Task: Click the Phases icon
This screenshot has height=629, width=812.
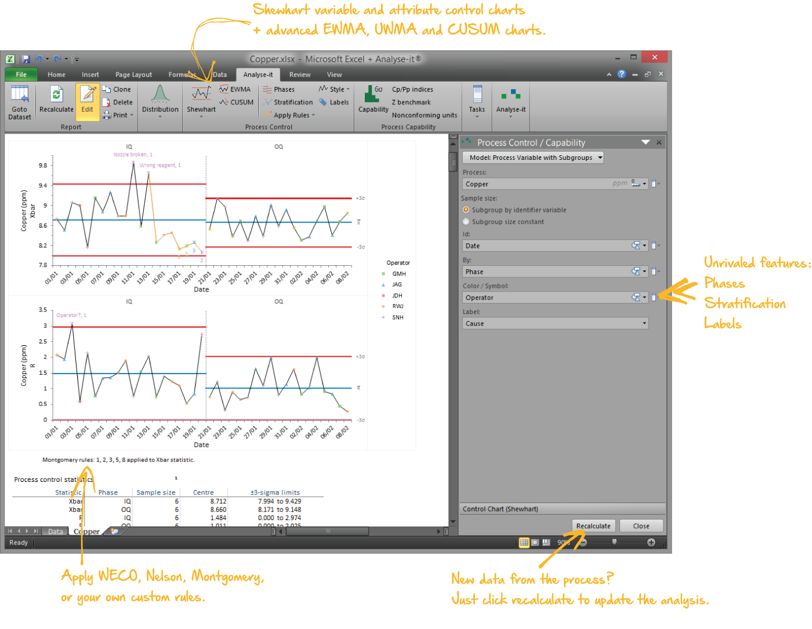Action: (267, 89)
